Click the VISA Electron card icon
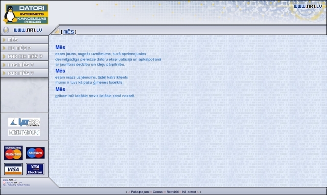The image size is (327, 195). pos(35,169)
